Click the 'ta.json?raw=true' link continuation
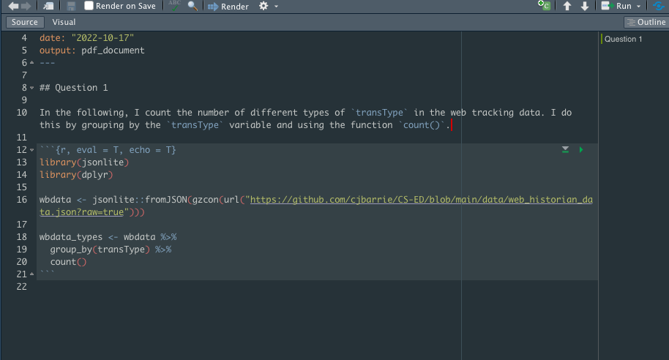Image resolution: width=669 pixels, height=360 pixels. point(81,212)
